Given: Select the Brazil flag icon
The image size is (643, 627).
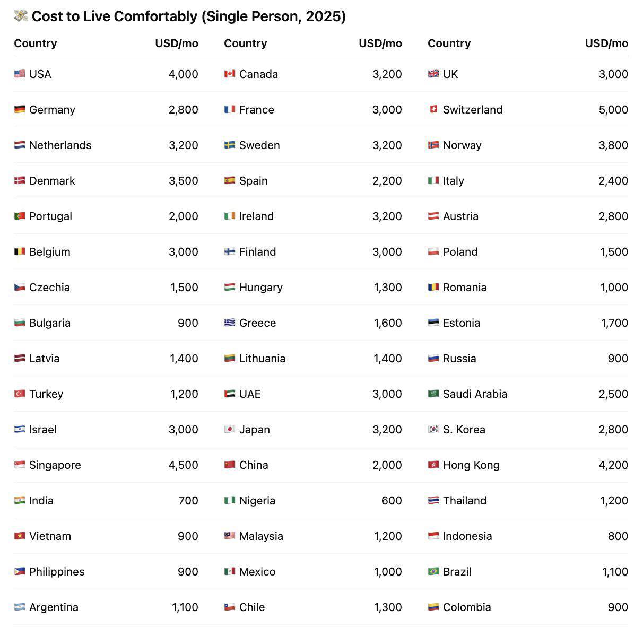Looking at the screenshot, I should (x=433, y=571).
